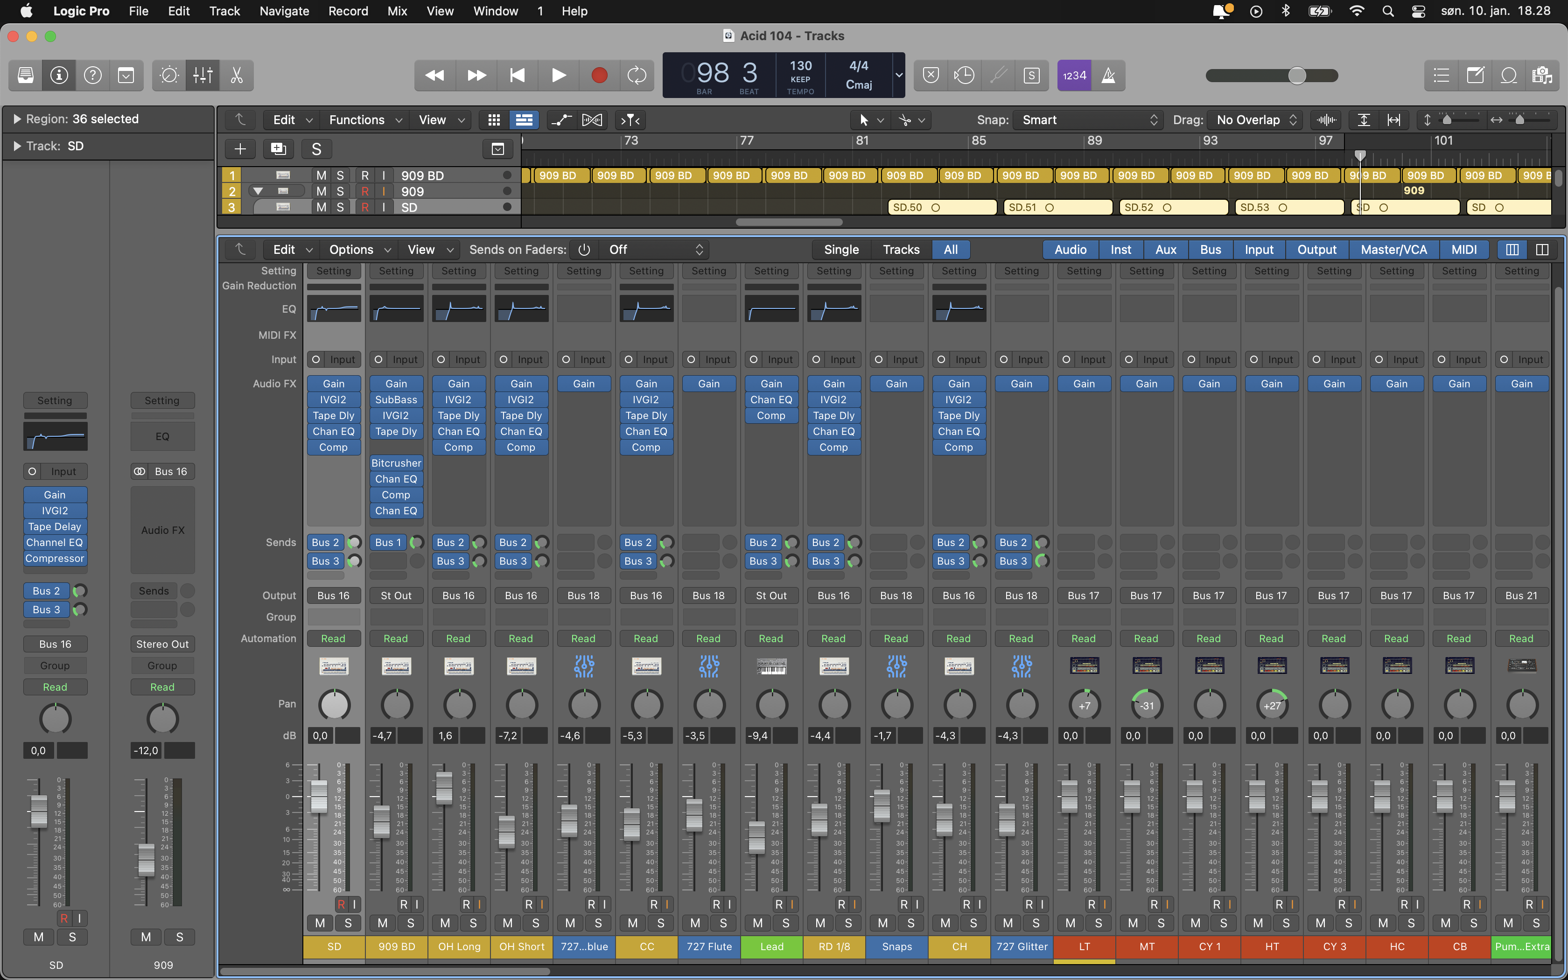
Task: Switch mixer view to Tracks tab
Action: click(x=901, y=250)
